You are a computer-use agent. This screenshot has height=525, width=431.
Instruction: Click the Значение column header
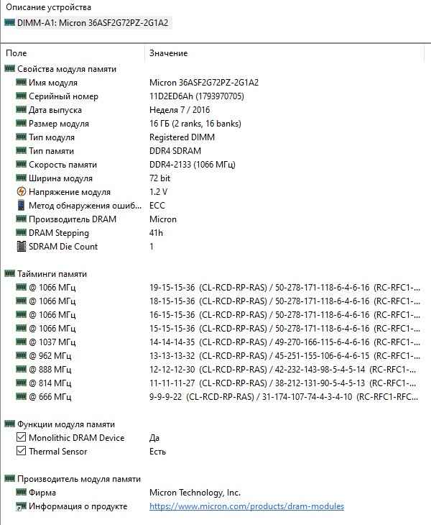coord(169,53)
